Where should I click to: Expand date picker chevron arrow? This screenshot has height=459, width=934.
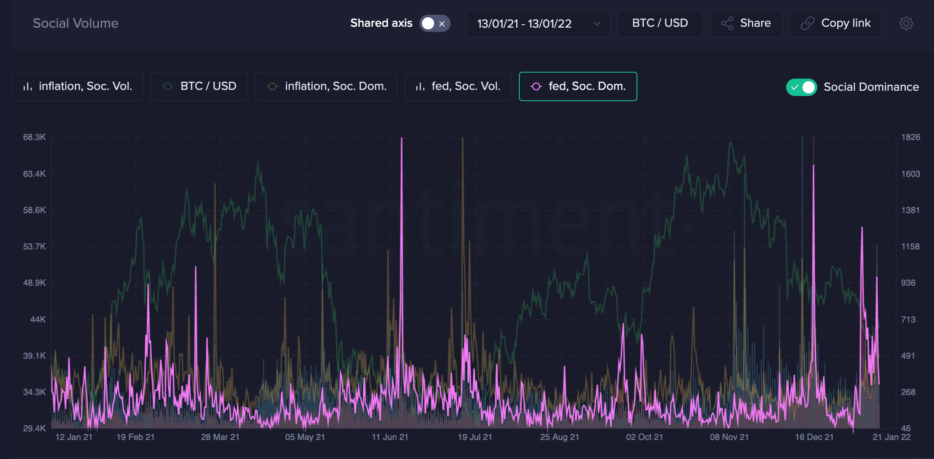pos(597,23)
